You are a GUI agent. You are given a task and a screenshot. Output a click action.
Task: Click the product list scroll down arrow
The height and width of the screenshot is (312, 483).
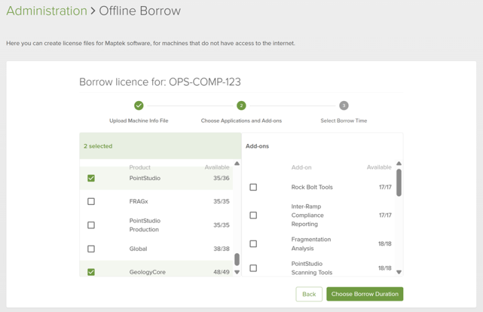click(237, 272)
